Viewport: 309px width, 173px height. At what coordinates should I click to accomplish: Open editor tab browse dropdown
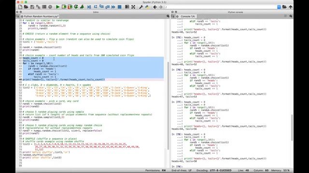coord(17,16)
